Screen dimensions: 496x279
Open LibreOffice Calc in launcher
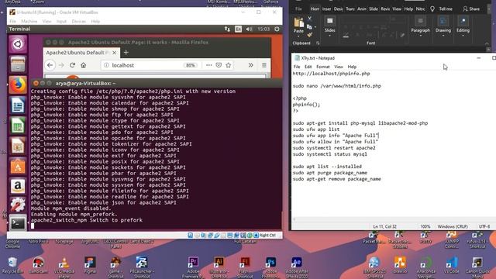coord(18,126)
